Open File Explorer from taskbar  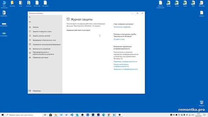[x=56, y=115]
